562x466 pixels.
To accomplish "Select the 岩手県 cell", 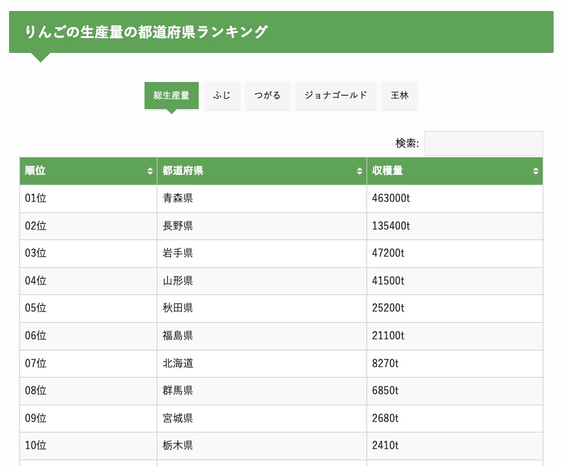I will tap(262, 254).
